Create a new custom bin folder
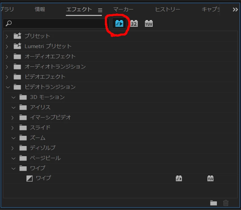Screen dimensions: 241x210 tap(214, 203)
